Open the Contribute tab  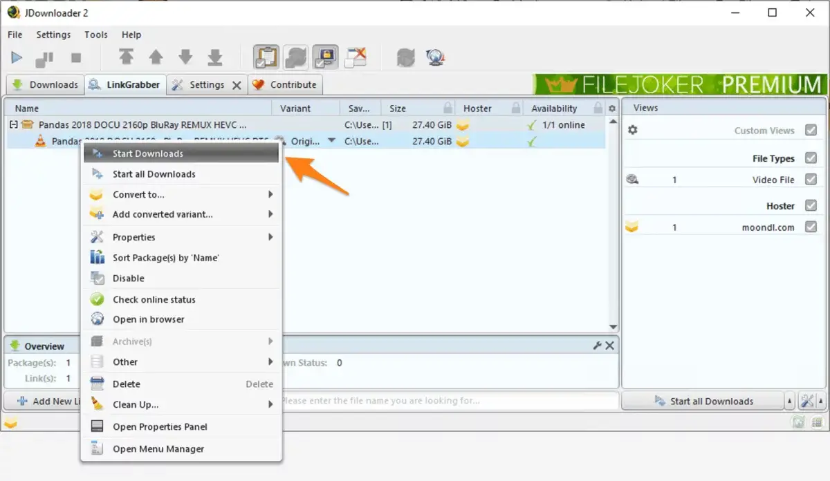point(285,85)
